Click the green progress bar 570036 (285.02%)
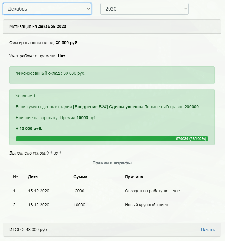 pyautogui.click(x=112, y=138)
